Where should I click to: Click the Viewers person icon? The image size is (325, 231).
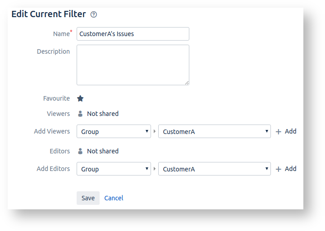pyautogui.click(x=80, y=114)
